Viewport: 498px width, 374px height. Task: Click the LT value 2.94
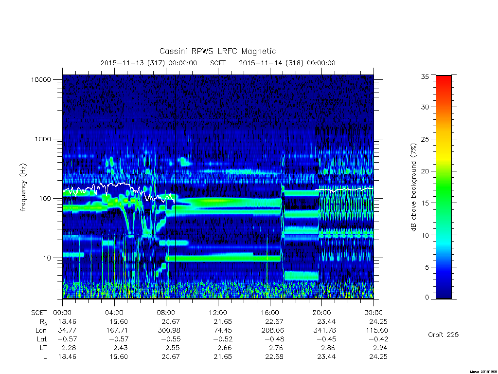coord(380,348)
